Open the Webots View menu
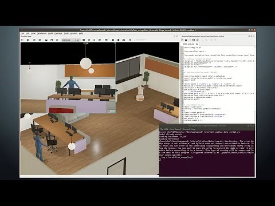 (x=33, y=33)
